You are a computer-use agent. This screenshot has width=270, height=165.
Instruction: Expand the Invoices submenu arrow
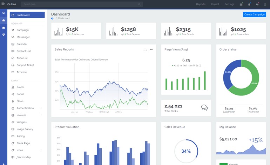point(42,115)
